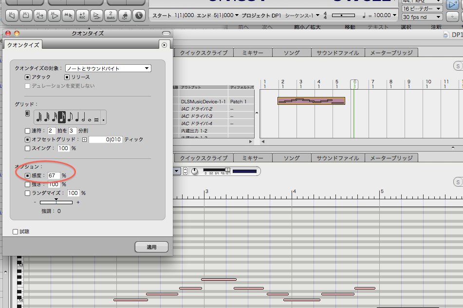Select the 64th note grid value

point(47,117)
